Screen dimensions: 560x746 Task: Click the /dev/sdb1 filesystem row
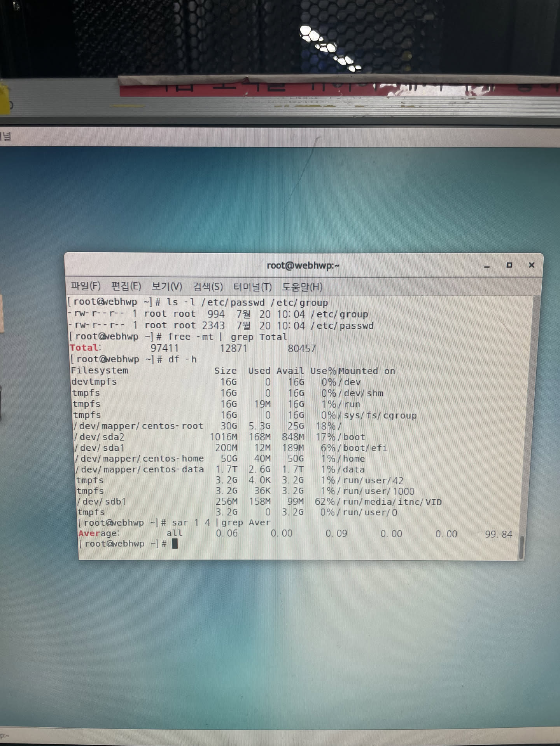click(x=102, y=502)
